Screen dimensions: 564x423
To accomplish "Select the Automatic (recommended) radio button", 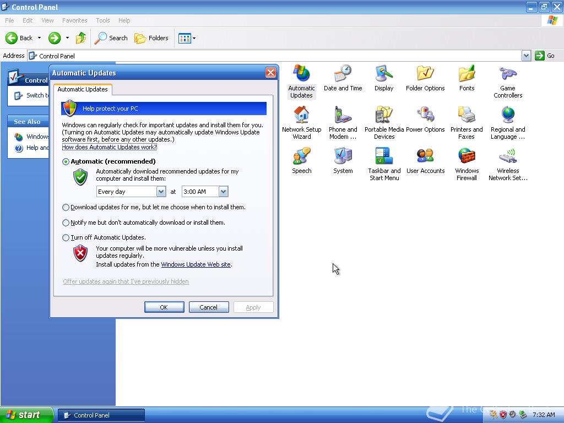I will click(66, 162).
